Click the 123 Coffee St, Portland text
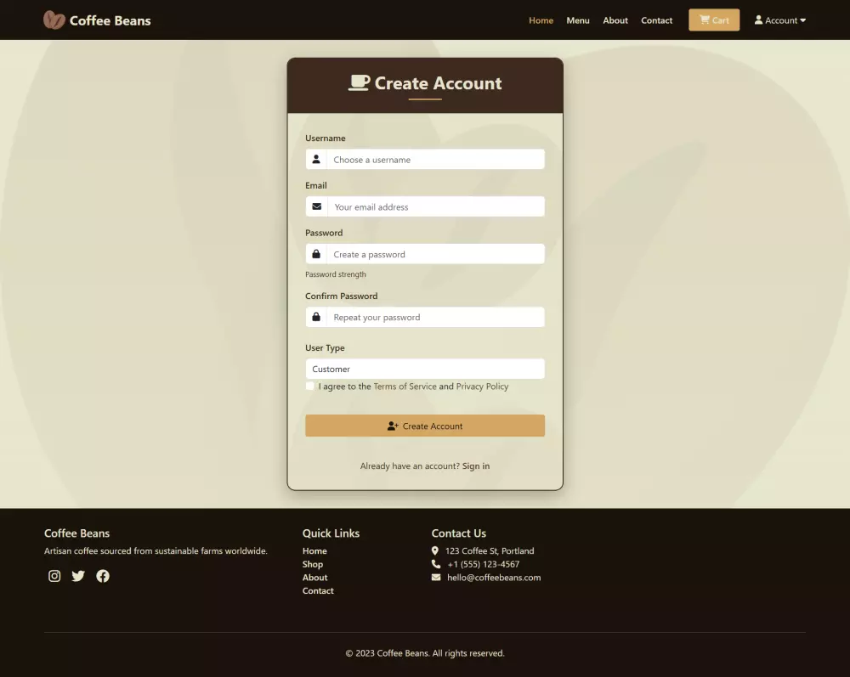The image size is (850, 677). (x=490, y=550)
